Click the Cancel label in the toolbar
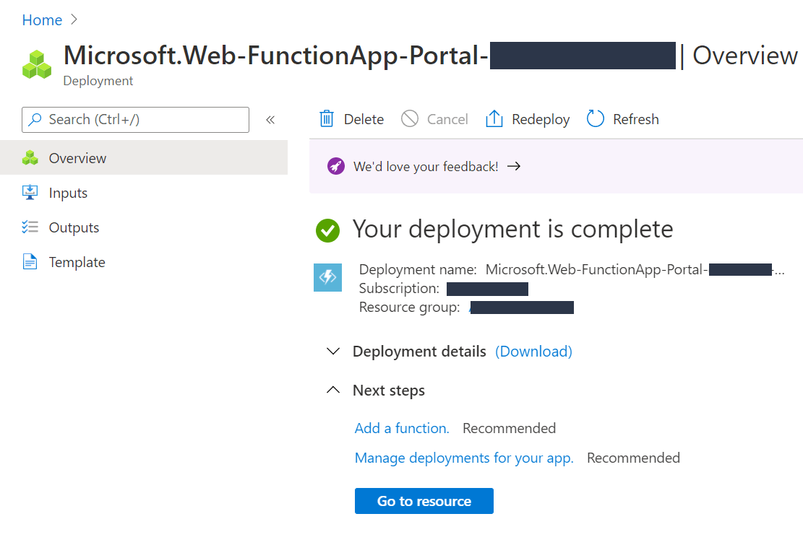 447,119
